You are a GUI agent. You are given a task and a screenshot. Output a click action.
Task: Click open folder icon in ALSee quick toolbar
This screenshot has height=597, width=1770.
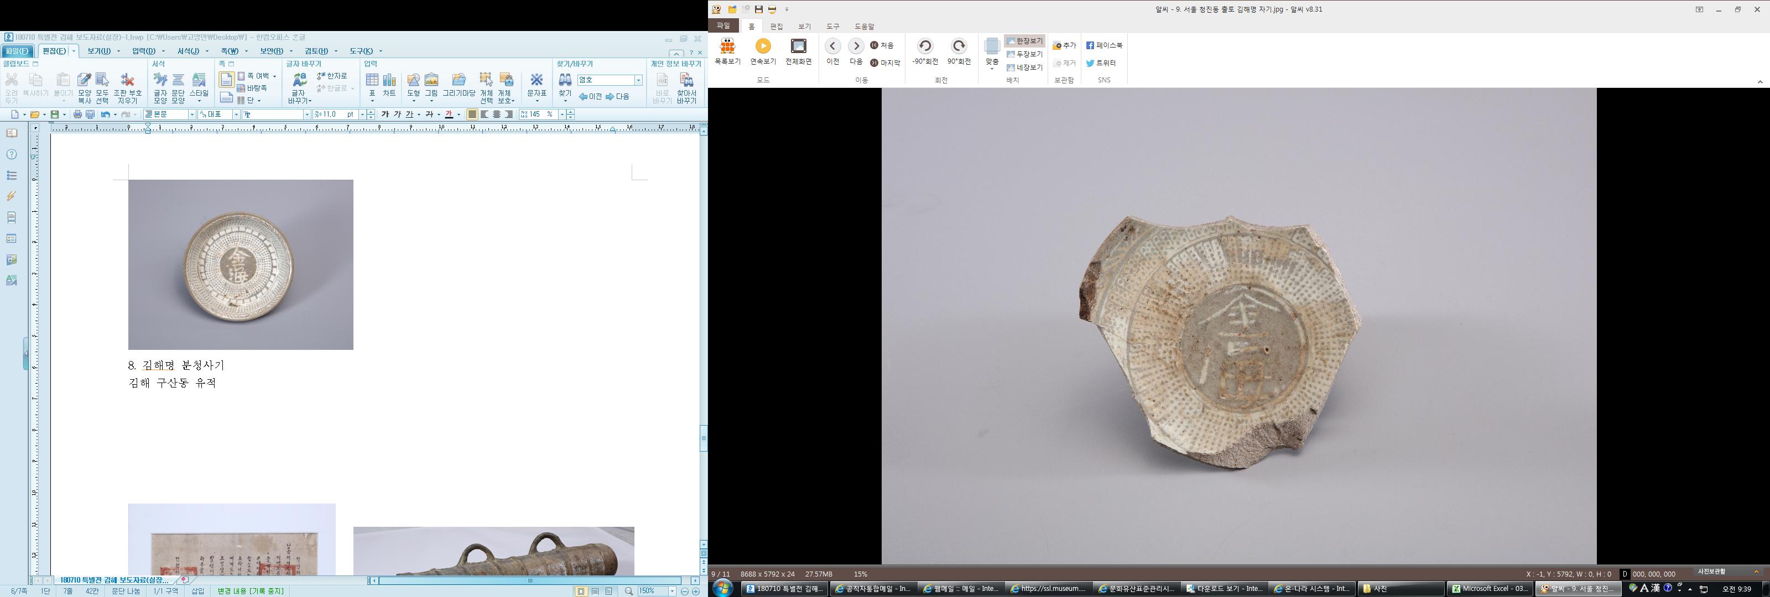coord(732,9)
